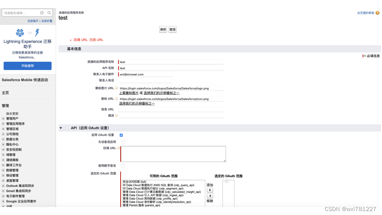Select the cdp_segment_api OAuth scope
This screenshot has height=215, width=382.
point(153,188)
